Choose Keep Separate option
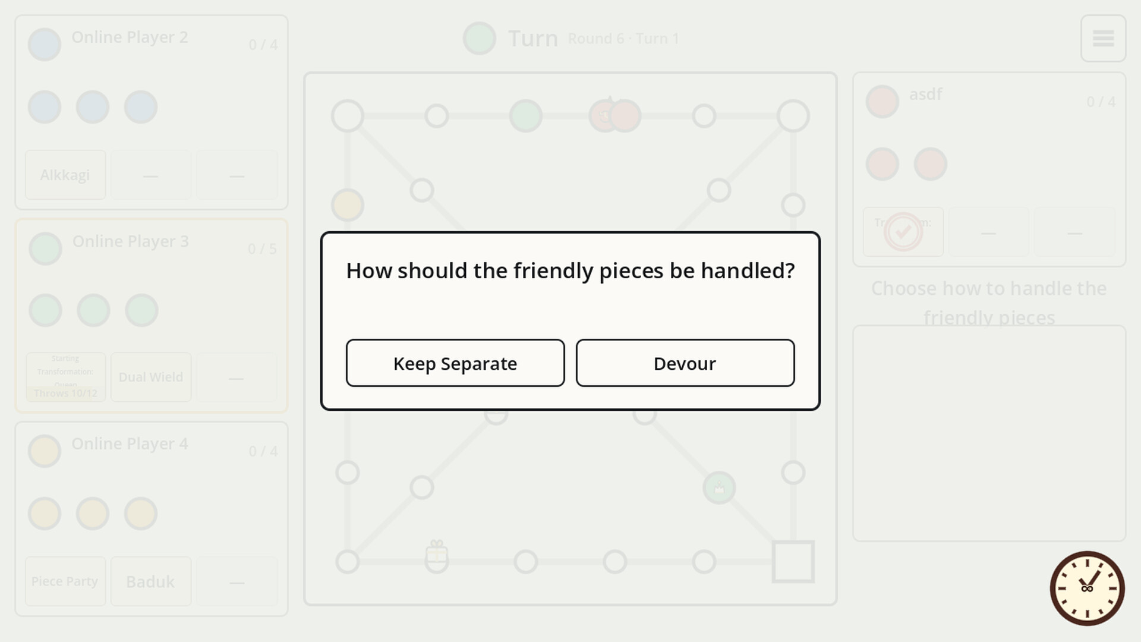This screenshot has height=642, width=1141. (455, 363)
